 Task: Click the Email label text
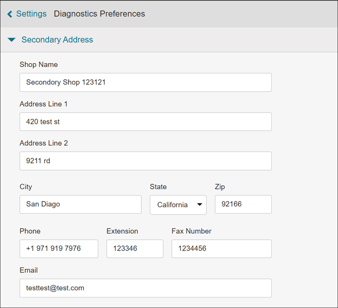coord(28,270)
